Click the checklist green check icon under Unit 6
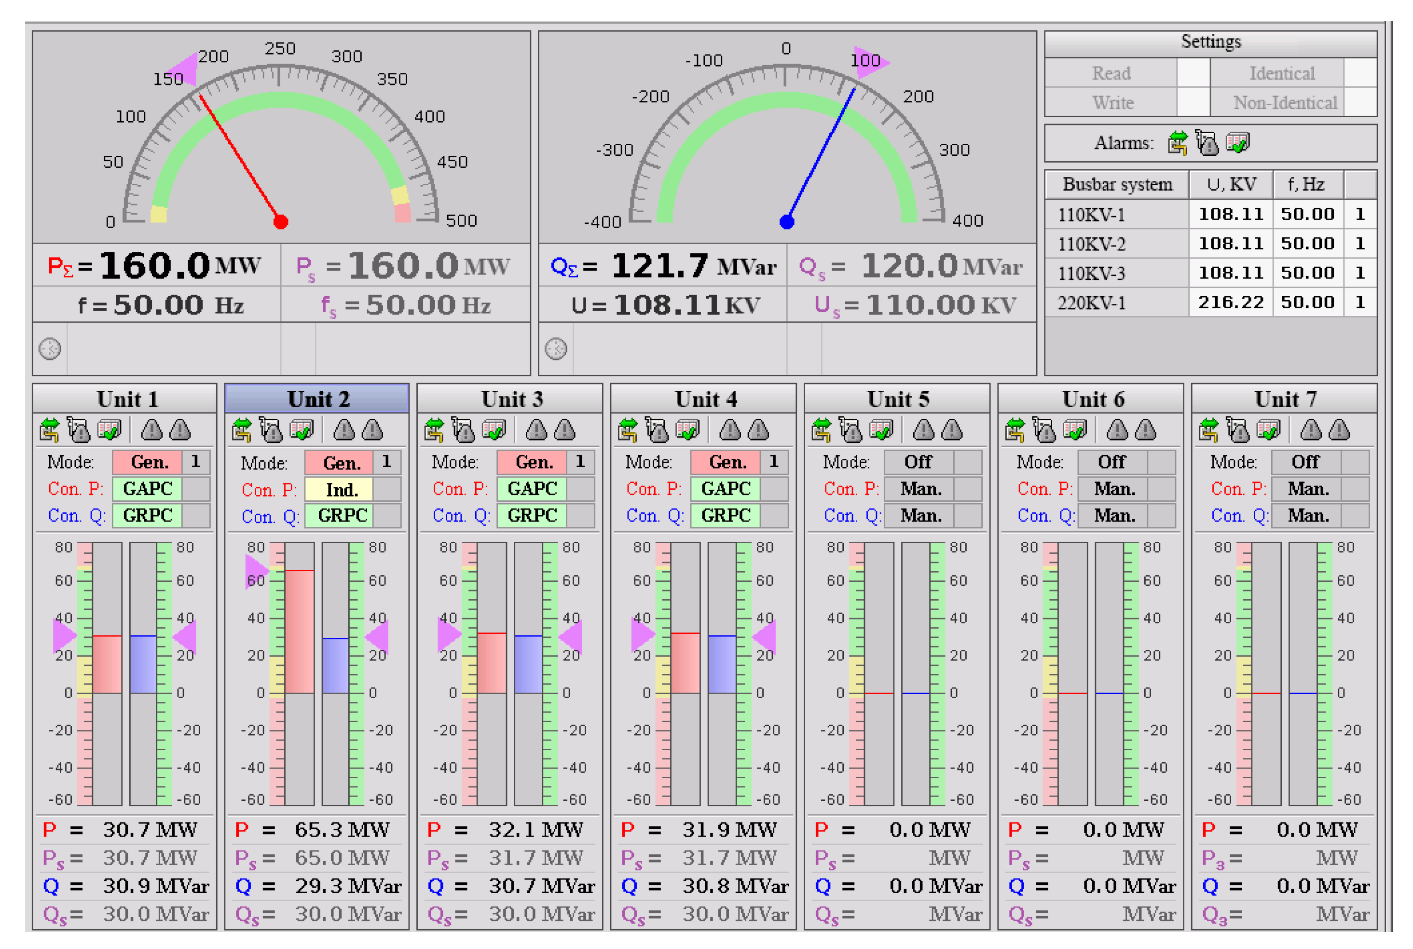Viewport: 1413px width, 949px height. click(x=1075, y=430)
